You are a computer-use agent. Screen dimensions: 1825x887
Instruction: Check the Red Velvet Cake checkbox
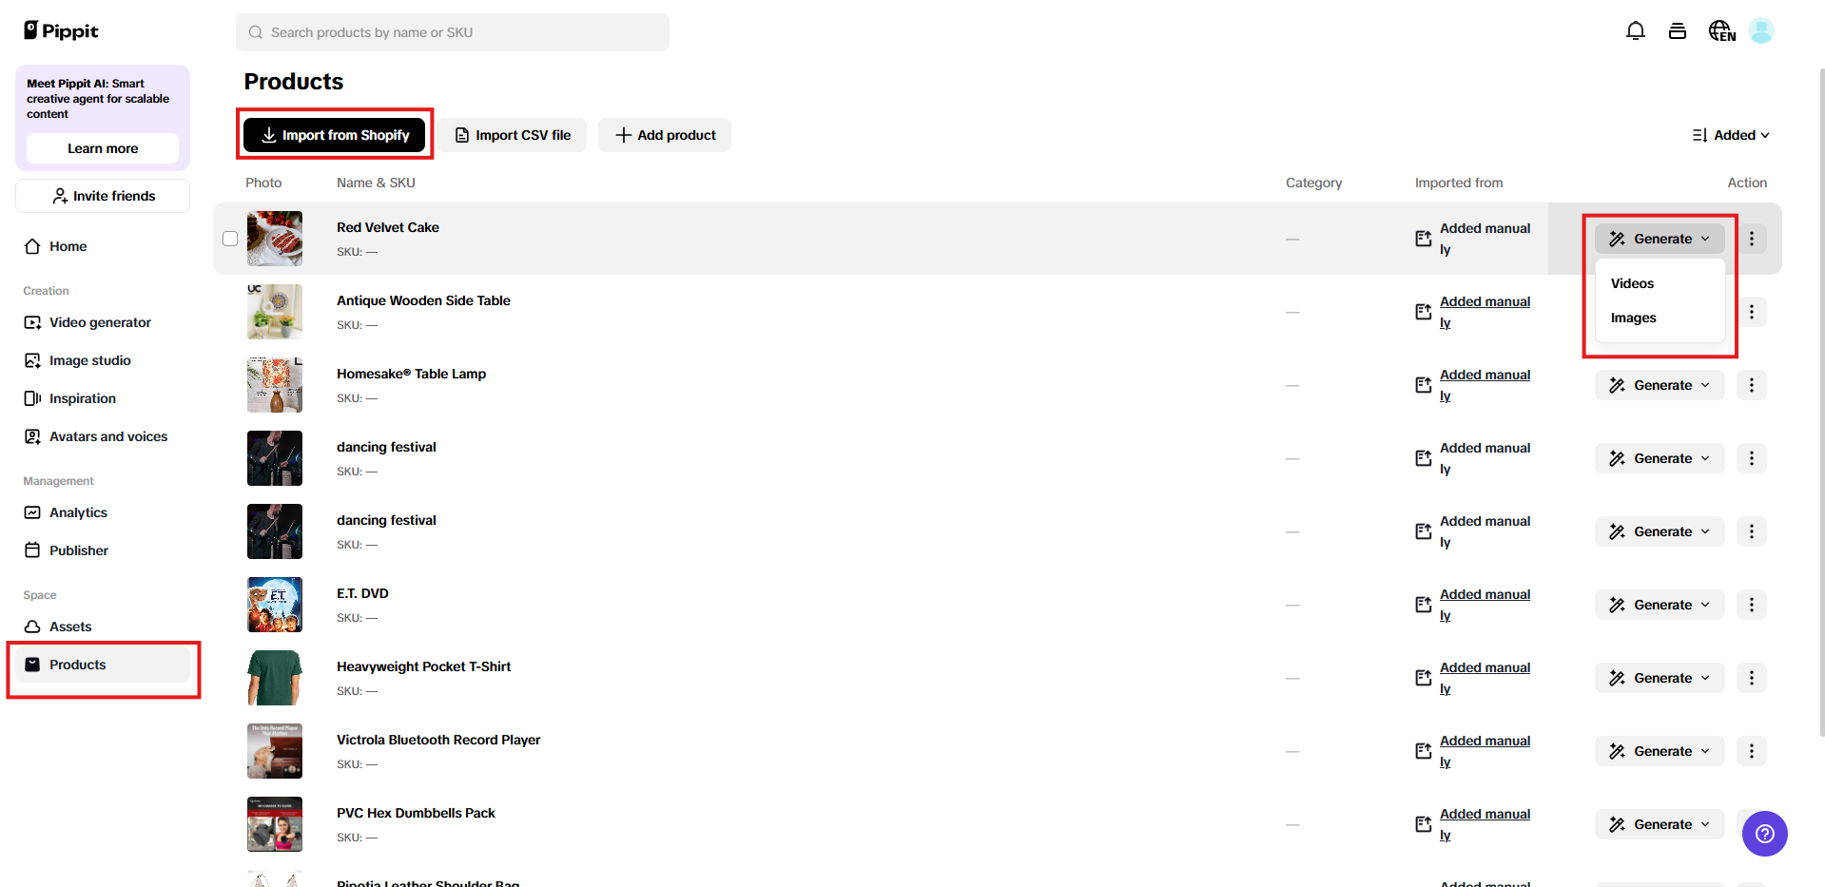point(230,239)
